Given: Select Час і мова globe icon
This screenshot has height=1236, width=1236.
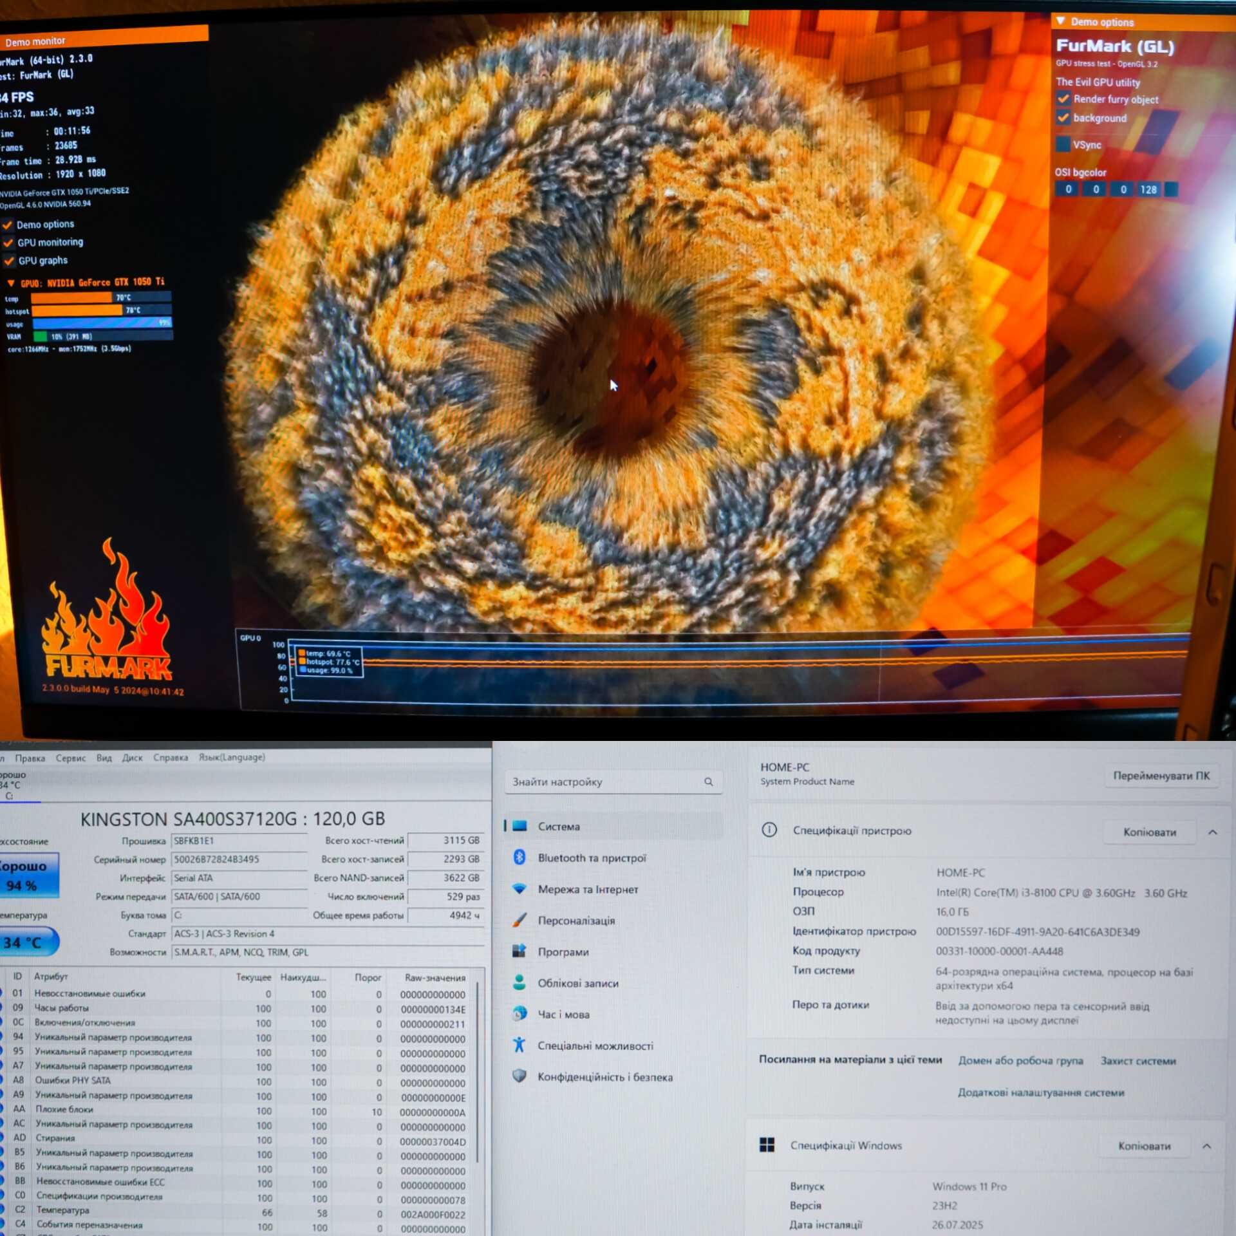Looking at the screenshot, I should point(520,1014).
